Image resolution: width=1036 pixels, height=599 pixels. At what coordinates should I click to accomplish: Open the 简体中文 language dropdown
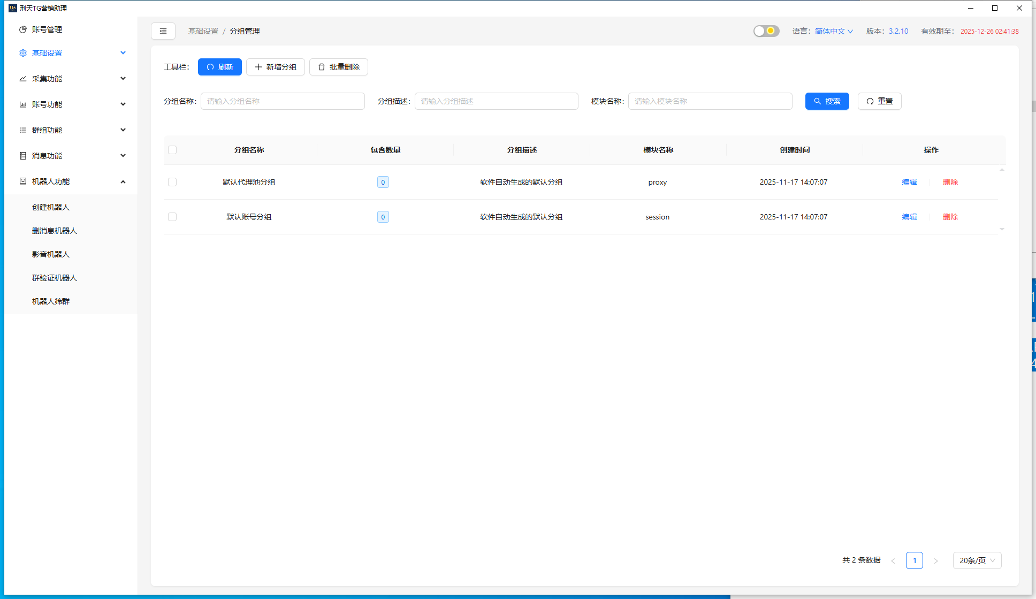833,31
